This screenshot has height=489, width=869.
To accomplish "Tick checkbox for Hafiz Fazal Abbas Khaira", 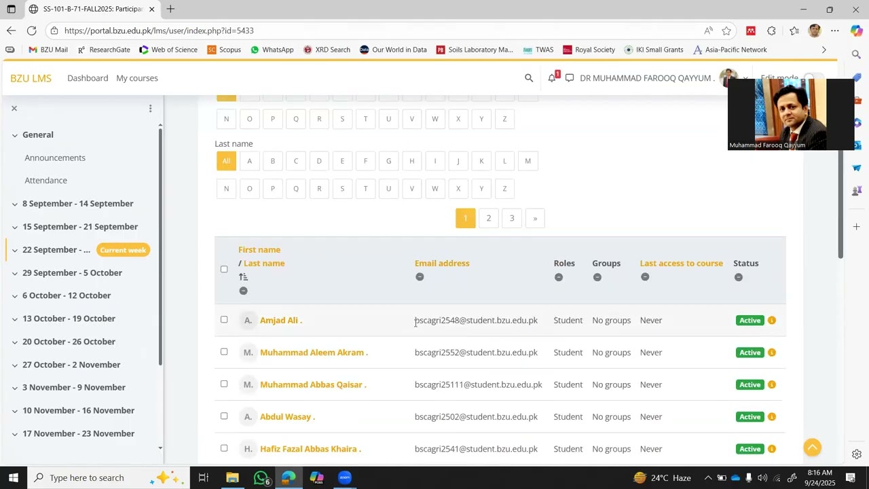I will (x=224, y=448).
